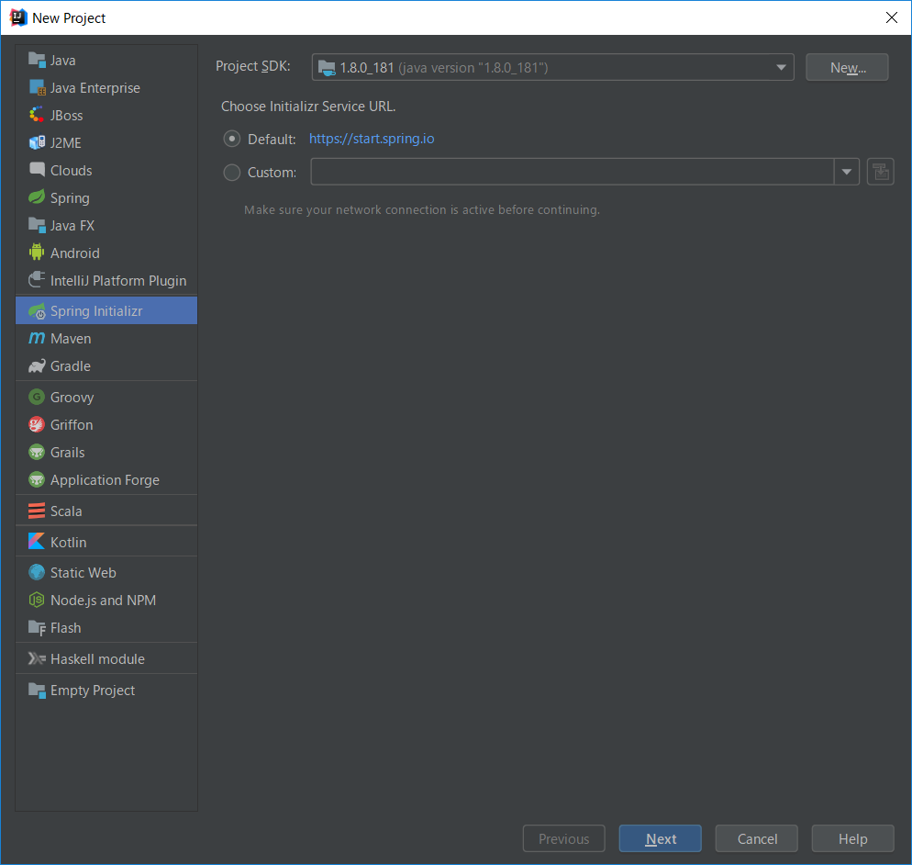
Task: Click the Java FX folder icon
Action: pyautogui.click(x=37, y=225)
